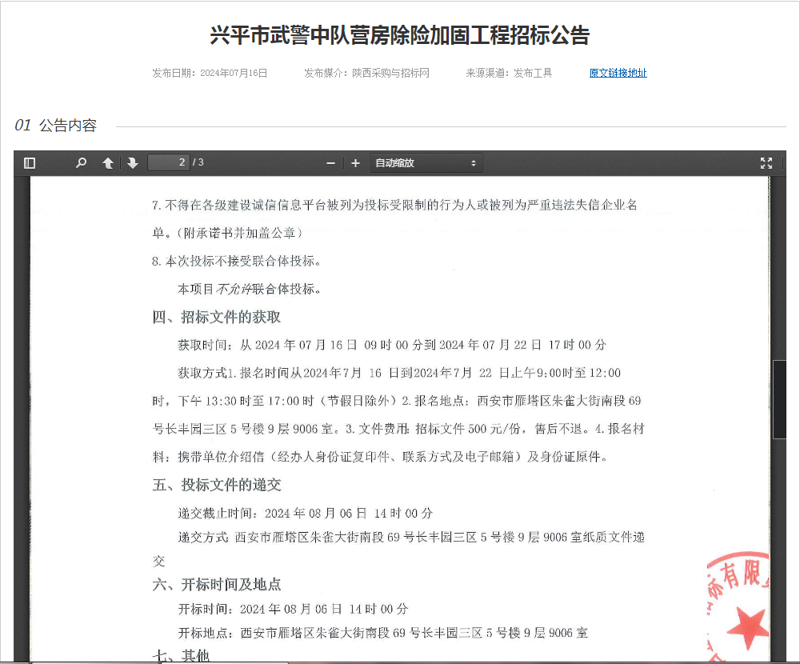Enter fullscreen presentation mode

[766, 163]
